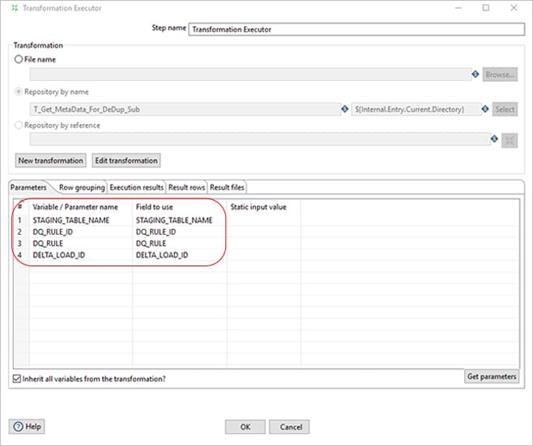Image resolution: width=533 pixels, height=446 pixels.
Task: Click the File name path input field
Action: coord(250,74)
